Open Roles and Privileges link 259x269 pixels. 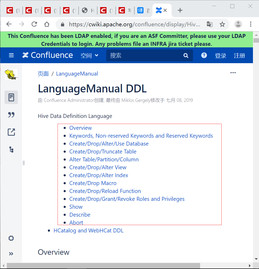point(127,199)
